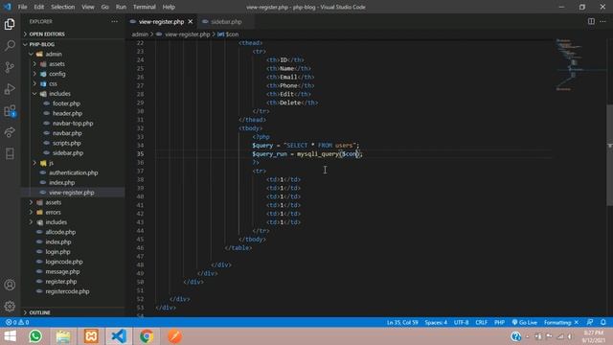Viewport: 613px width, 345px height.
Task: Open navbar-top.php in the explorer
Action: (x=73, y=124)
